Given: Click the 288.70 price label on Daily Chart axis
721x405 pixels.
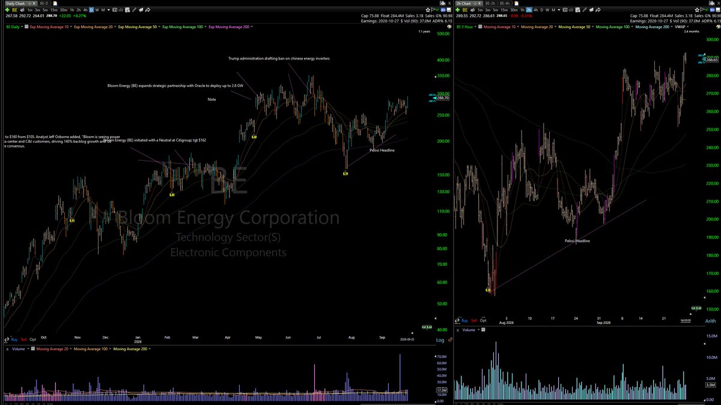Looking at the screenshot, I should 443,97.
